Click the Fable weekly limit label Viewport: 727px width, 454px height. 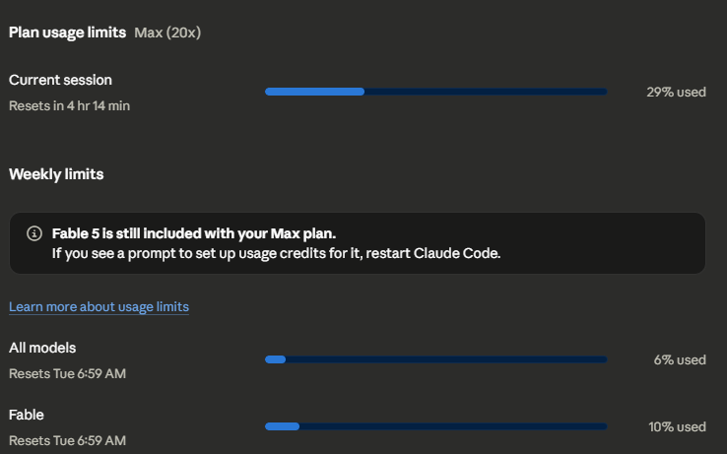(x=26, y=415)
